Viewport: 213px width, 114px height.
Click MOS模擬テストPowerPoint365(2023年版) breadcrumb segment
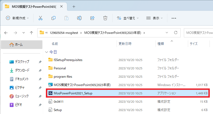(113, 33)
